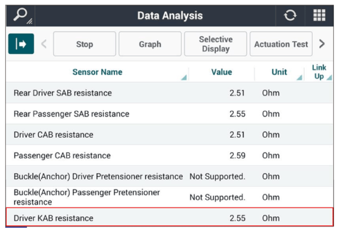The image size is (339, 232).
Task: Click the refresh arrows icon
Action: click(290, 15)
